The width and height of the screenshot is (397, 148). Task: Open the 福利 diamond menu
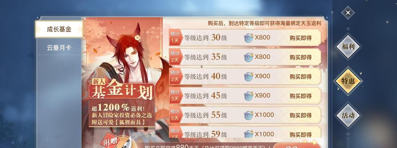(348, 47)
